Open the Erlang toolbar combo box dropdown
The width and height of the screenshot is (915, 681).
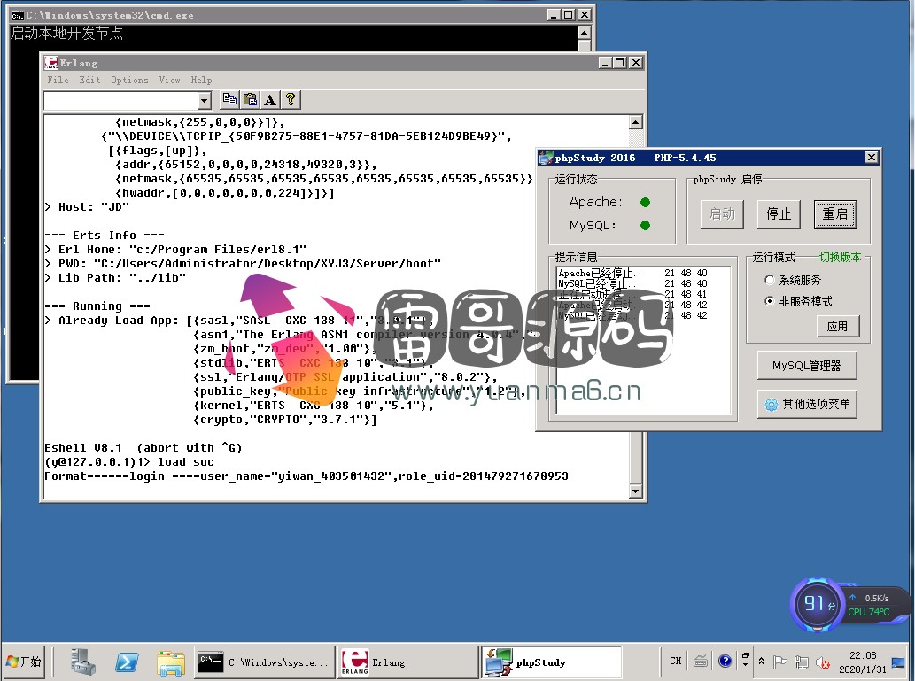coord(204,101)
